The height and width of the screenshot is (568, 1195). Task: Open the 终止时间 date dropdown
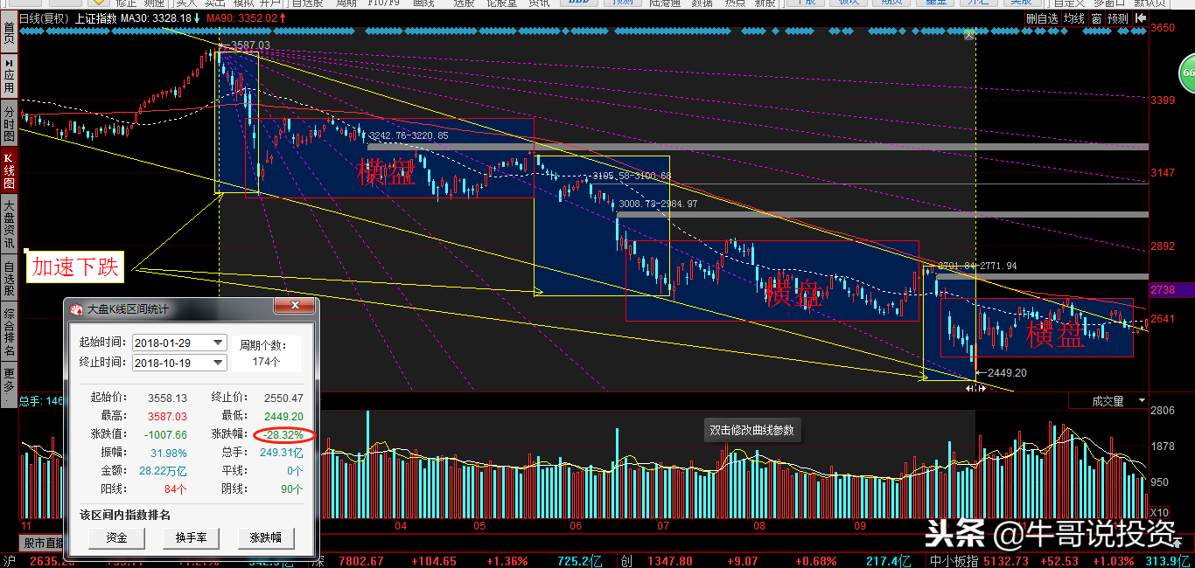coord(219,362)
